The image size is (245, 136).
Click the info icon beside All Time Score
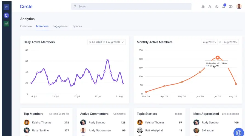click(x=68, y=114)
